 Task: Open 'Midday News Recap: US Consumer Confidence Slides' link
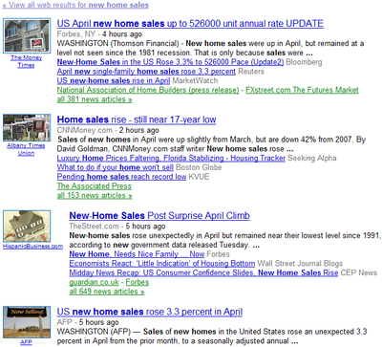click(203, 272)
